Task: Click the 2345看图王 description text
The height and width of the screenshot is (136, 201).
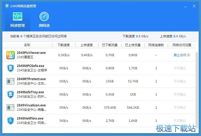Action: [x=25, y=57]
